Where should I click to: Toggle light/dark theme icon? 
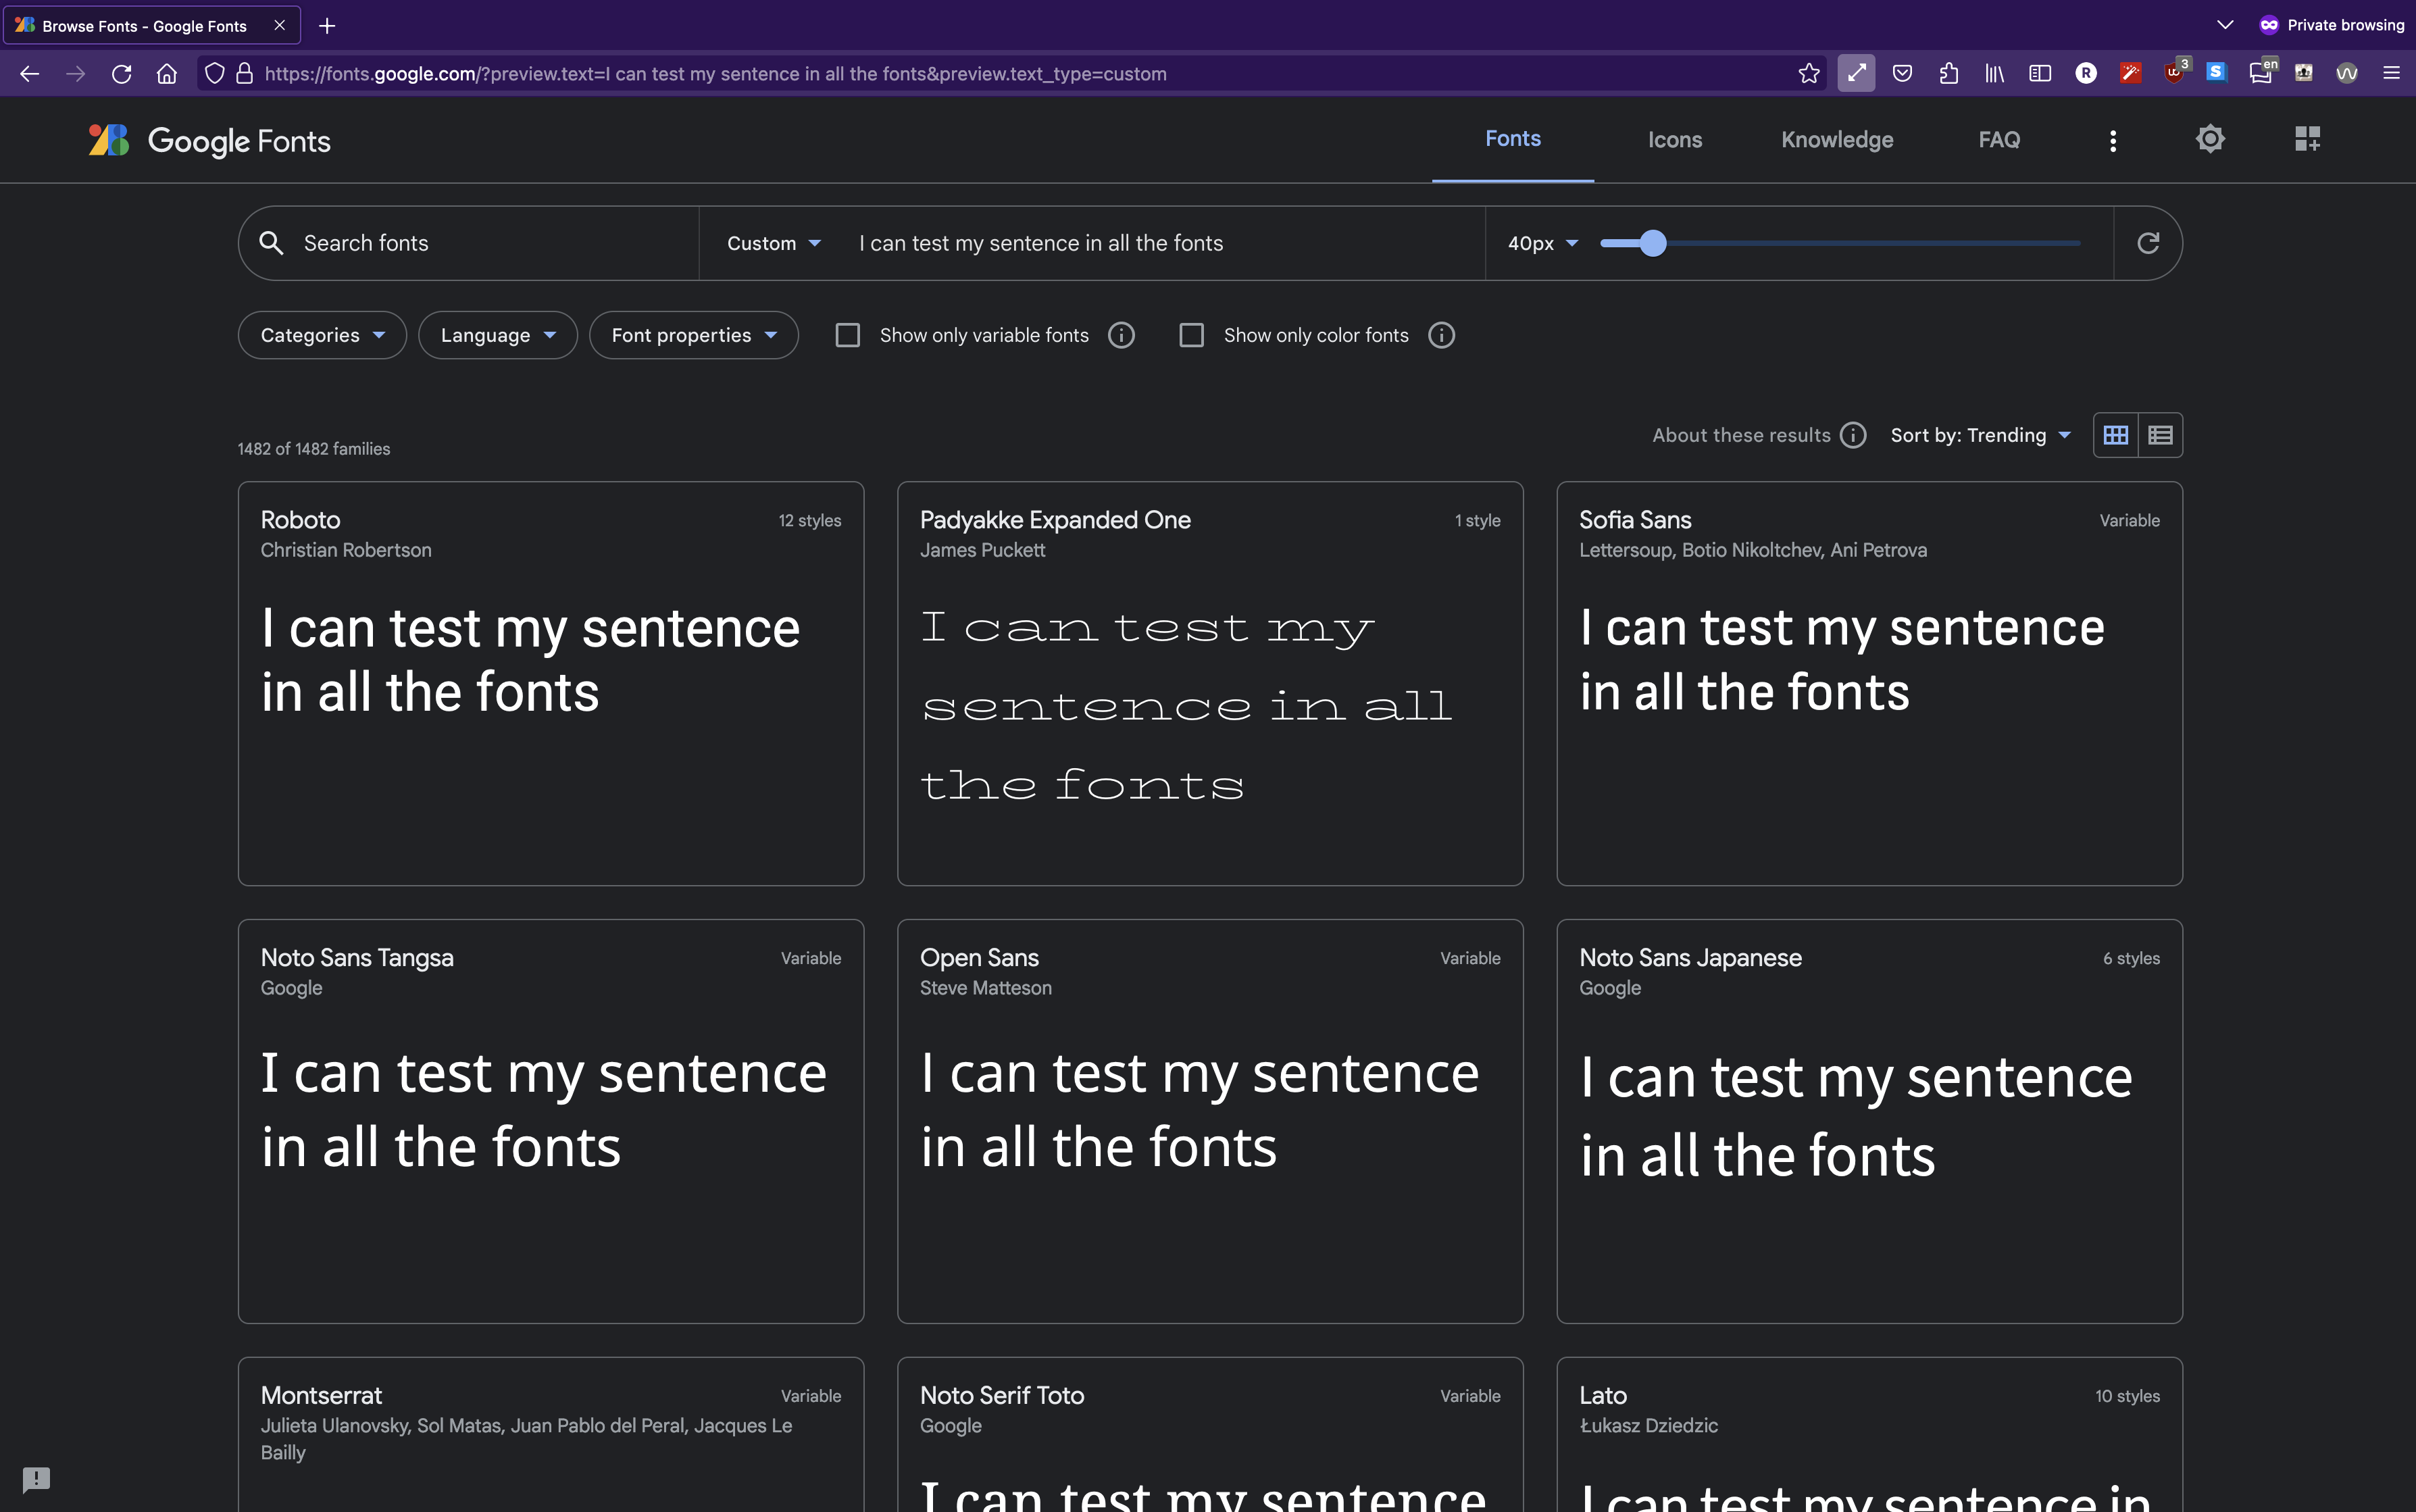2210,139
